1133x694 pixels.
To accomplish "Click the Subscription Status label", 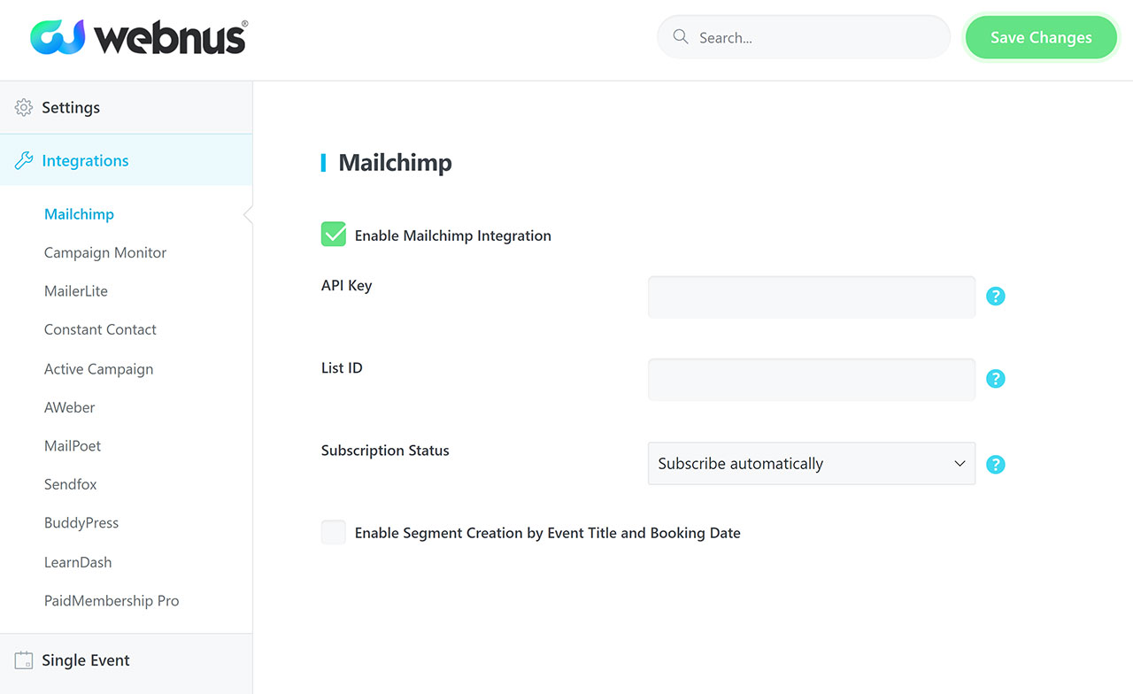I will click(x=385, y=451).
